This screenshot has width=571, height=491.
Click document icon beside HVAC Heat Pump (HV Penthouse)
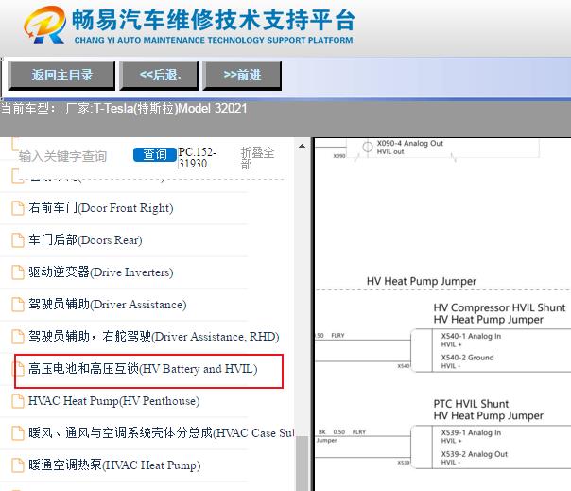pos(18,401)
